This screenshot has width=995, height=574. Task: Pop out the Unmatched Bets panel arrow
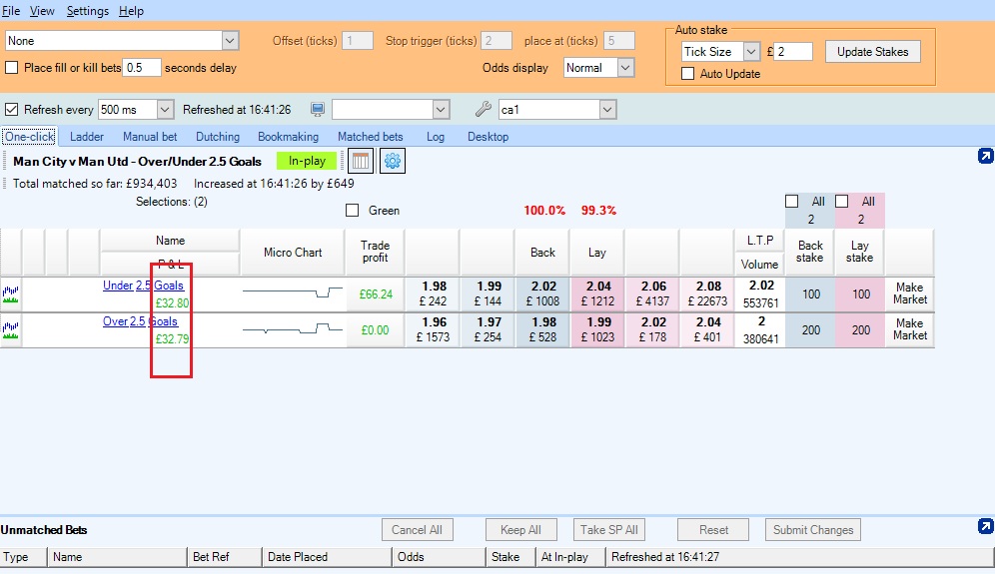click(985, 526)
